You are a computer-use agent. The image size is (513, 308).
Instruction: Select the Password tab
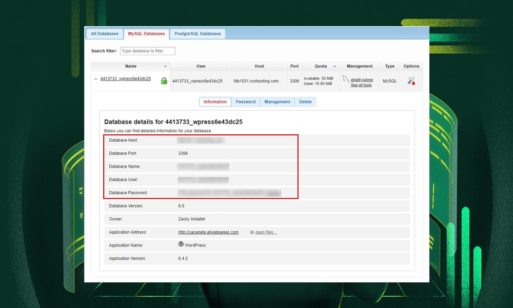[x=246, y=101]
